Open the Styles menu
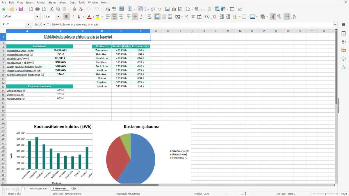Image resolution: width=349 pixels, height=196 pixels. (52, 2)
